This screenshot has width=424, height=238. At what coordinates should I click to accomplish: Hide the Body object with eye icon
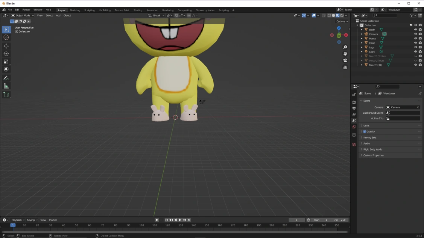tap(416, 30)
